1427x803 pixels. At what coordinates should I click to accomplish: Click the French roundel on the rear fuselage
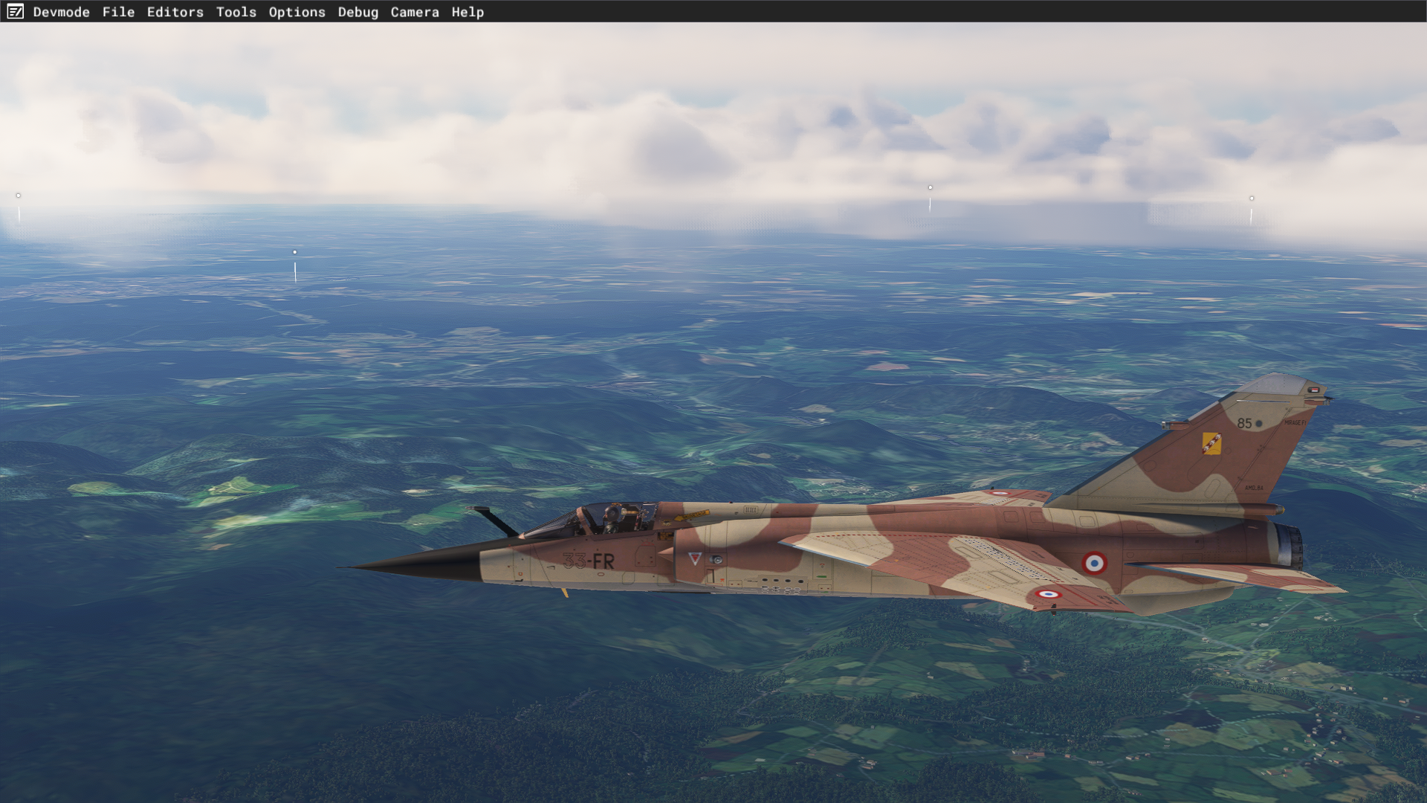point(1093,563)
